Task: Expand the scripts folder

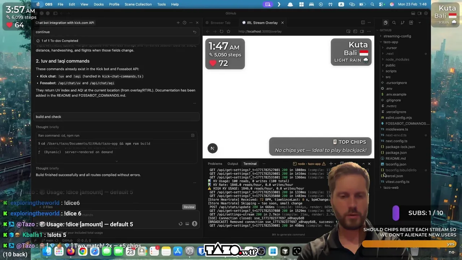Action: [x=391, y=71]
